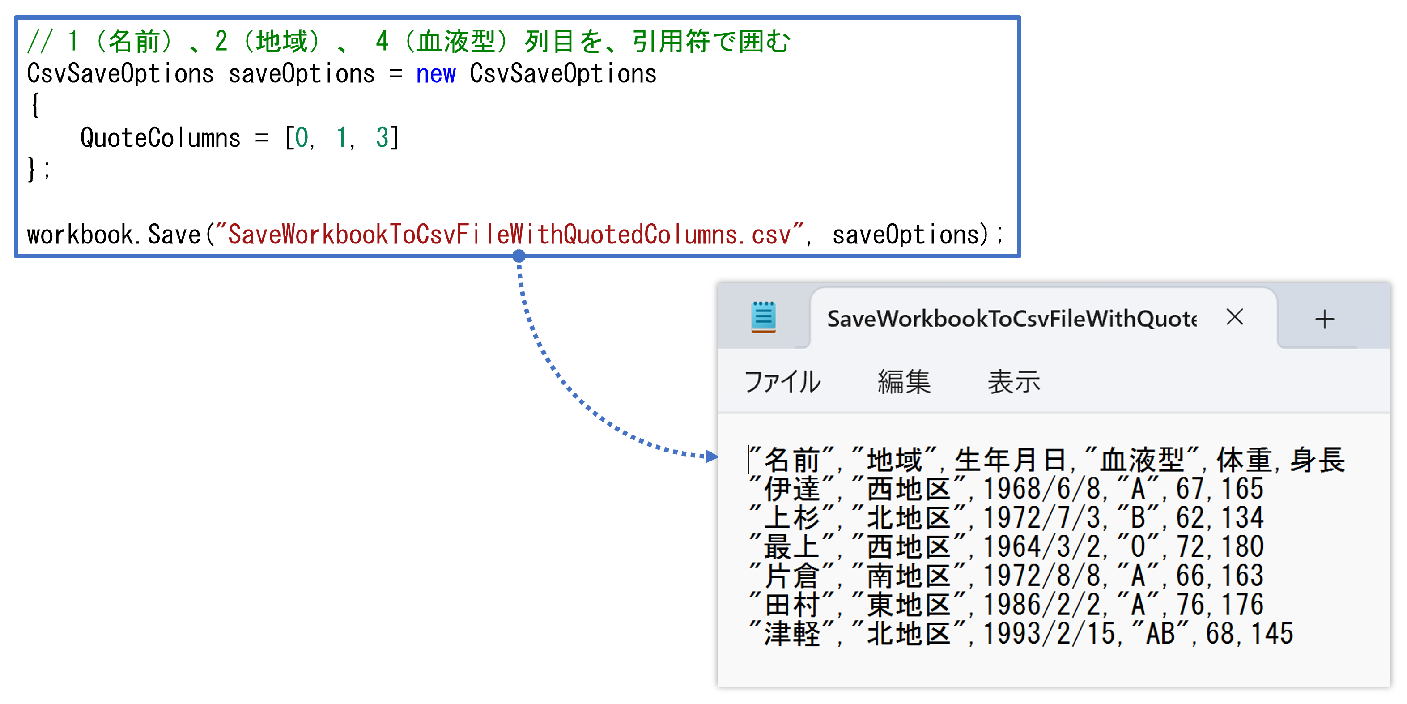The image size is (1407, 704).
Task: Click the header line starting with 名前
Action: pos(1046,459)
